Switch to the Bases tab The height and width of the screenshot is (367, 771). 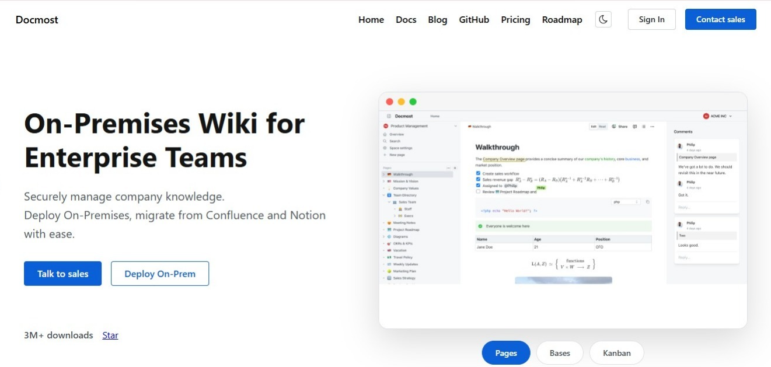click(x=560, y=353)
